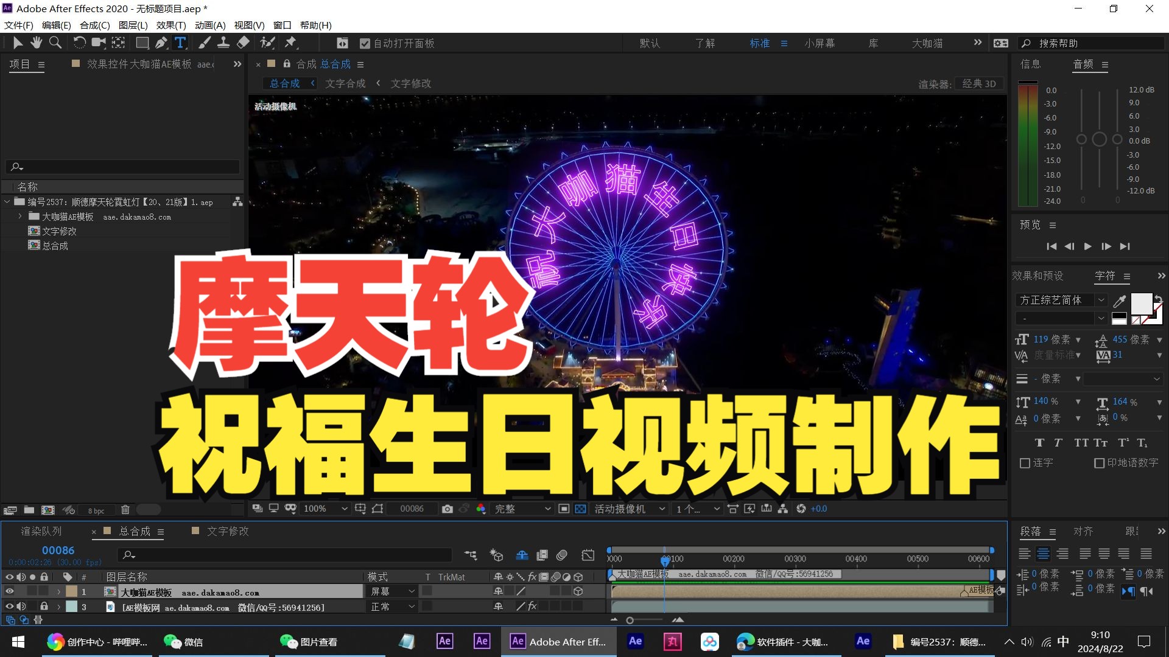Select the Roto Brush tool
This screenshot has width=1169, height=657.
coord(267,43)
